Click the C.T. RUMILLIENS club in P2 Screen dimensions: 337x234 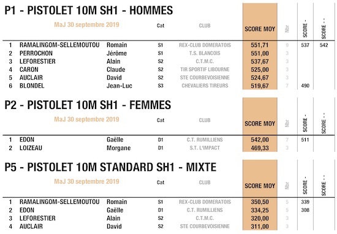coord(205,140)
